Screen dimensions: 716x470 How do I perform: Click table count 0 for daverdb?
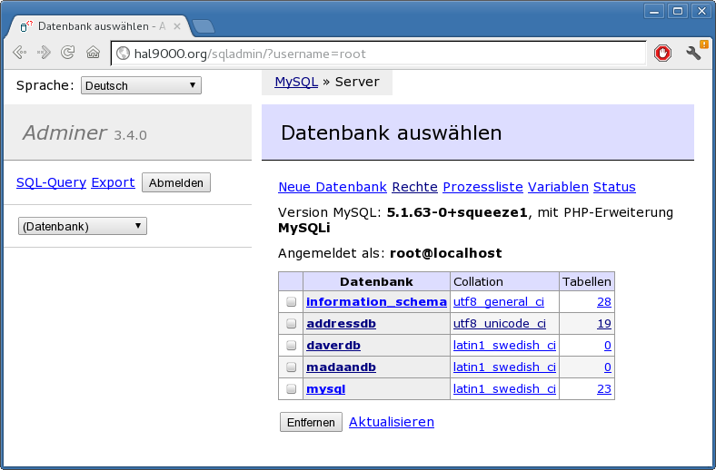[608, 346]
